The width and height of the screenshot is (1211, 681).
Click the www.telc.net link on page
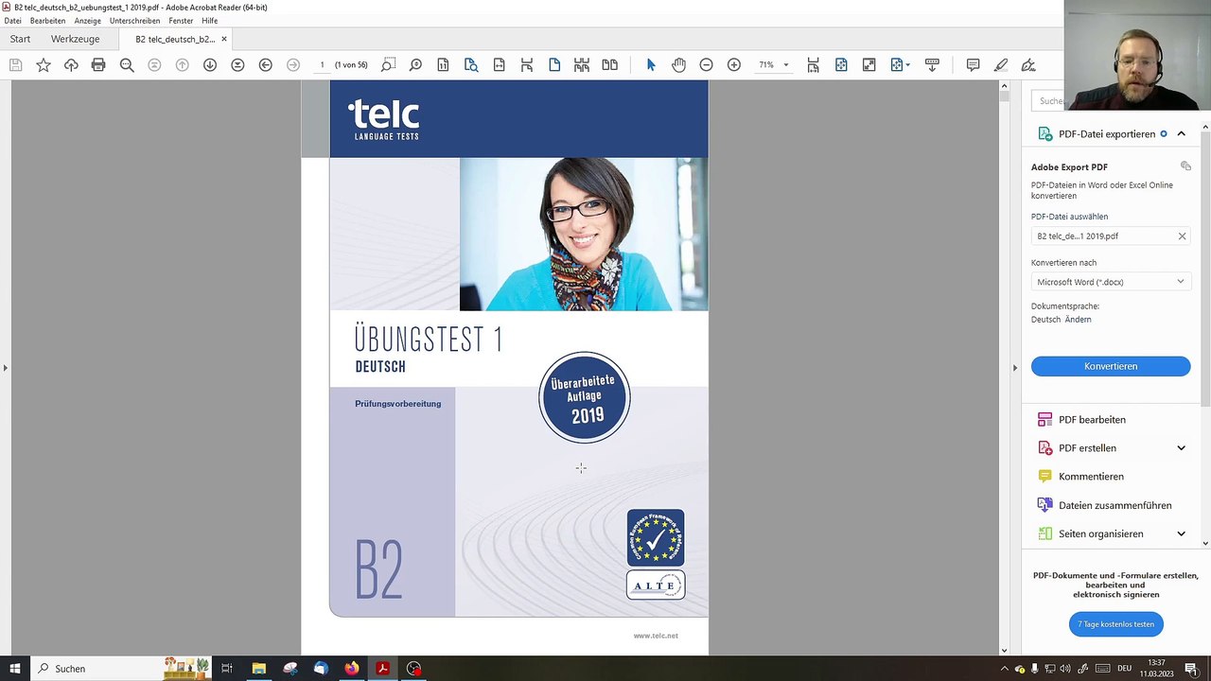coord(656,636)
